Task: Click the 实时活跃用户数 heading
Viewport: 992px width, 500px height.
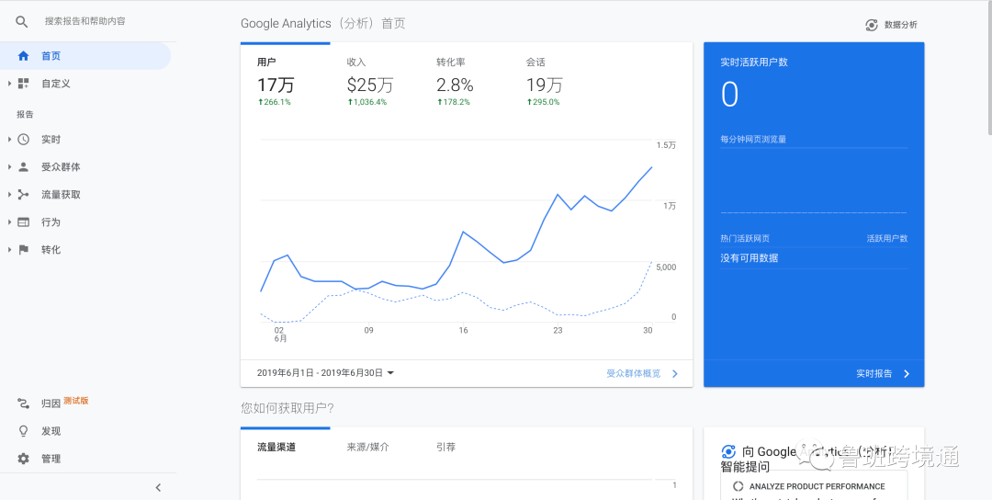Action: coord(754,62)
